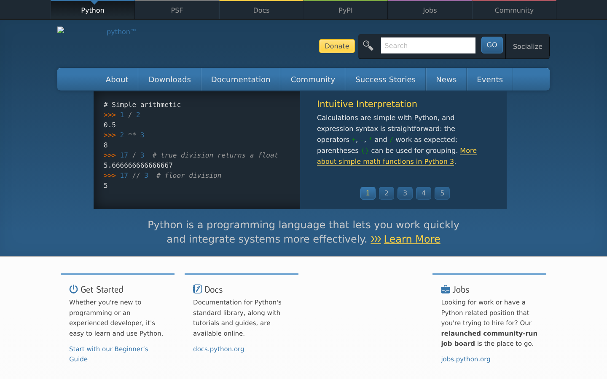Click the Get Started power icon
The height and width of the screenshot is (379, 607).
pos(74,289)
